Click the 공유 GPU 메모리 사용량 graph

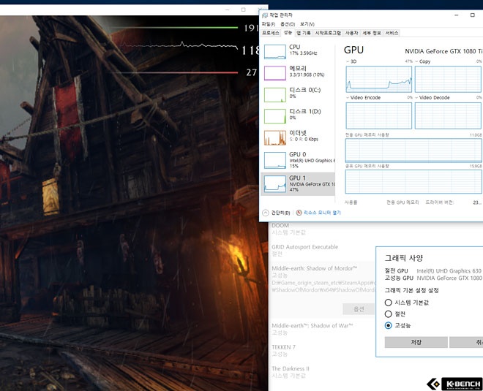pos(413,181)
